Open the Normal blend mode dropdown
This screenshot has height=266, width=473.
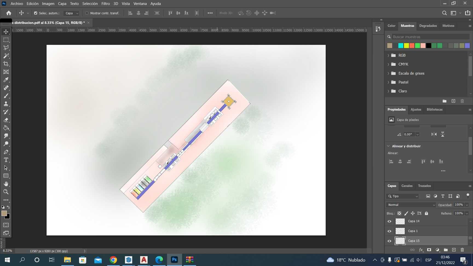pos(411,205)
